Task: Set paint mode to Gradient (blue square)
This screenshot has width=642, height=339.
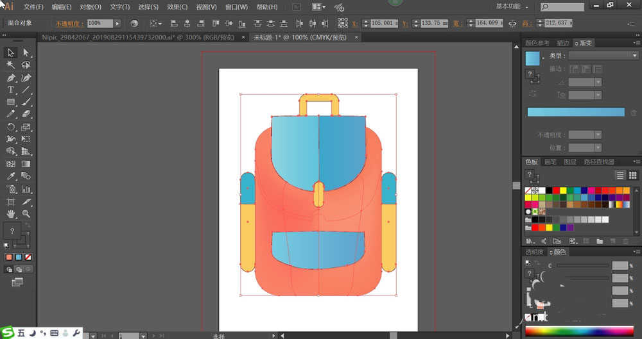Action: coord(19,257)
